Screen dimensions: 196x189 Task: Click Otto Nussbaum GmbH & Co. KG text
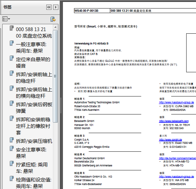93,177
